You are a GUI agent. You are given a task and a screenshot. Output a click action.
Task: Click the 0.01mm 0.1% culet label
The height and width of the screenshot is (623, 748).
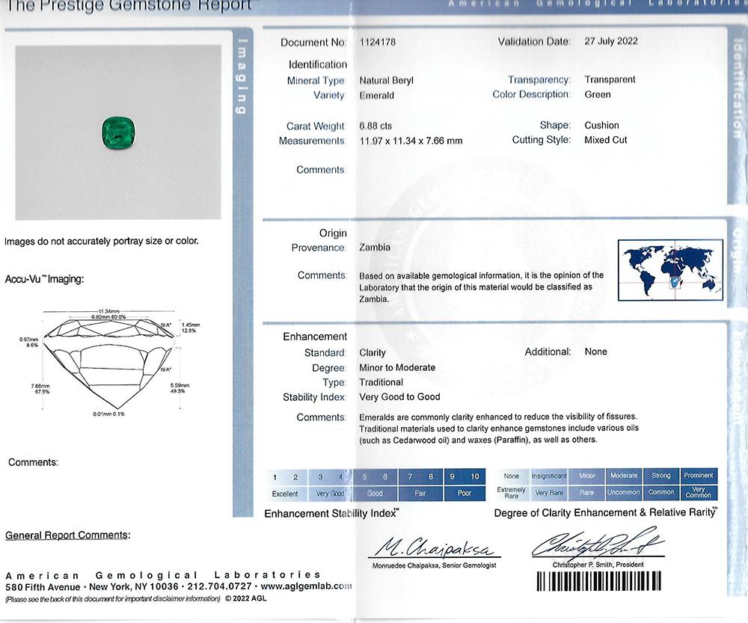tap(108, 414)
